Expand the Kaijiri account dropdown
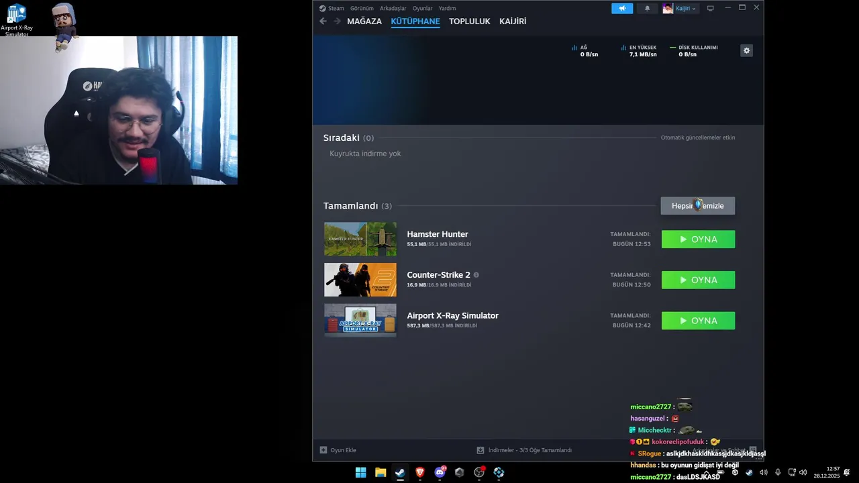Image resolution: width=859 pixels, height=483 pixels. click(694, 9)
